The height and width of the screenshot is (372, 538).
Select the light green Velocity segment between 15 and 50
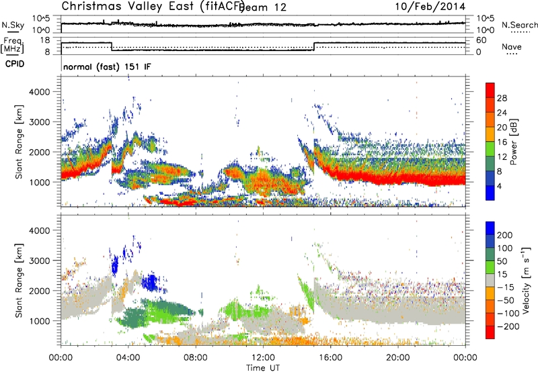coord(490,267)
